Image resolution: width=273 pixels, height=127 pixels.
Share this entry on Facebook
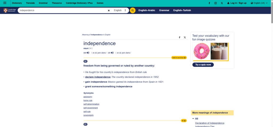(x=179, y=37)
